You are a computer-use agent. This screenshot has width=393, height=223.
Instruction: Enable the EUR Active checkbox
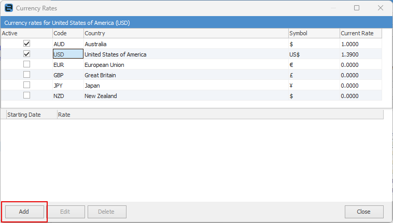tap(26, 64)
